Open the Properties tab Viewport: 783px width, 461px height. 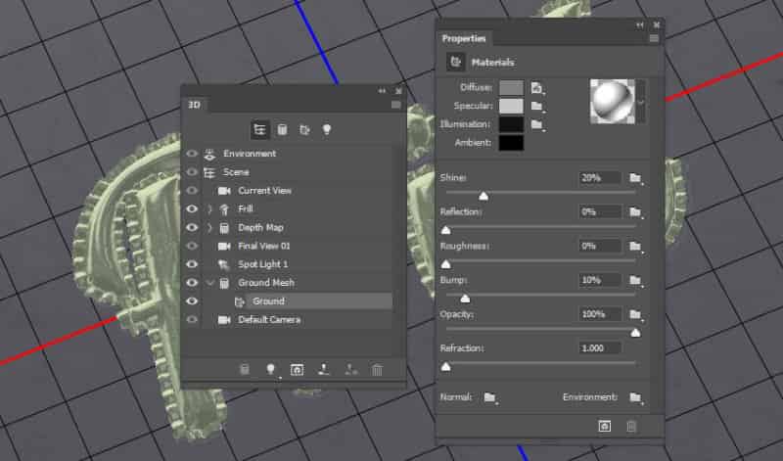tap(464, 38)
